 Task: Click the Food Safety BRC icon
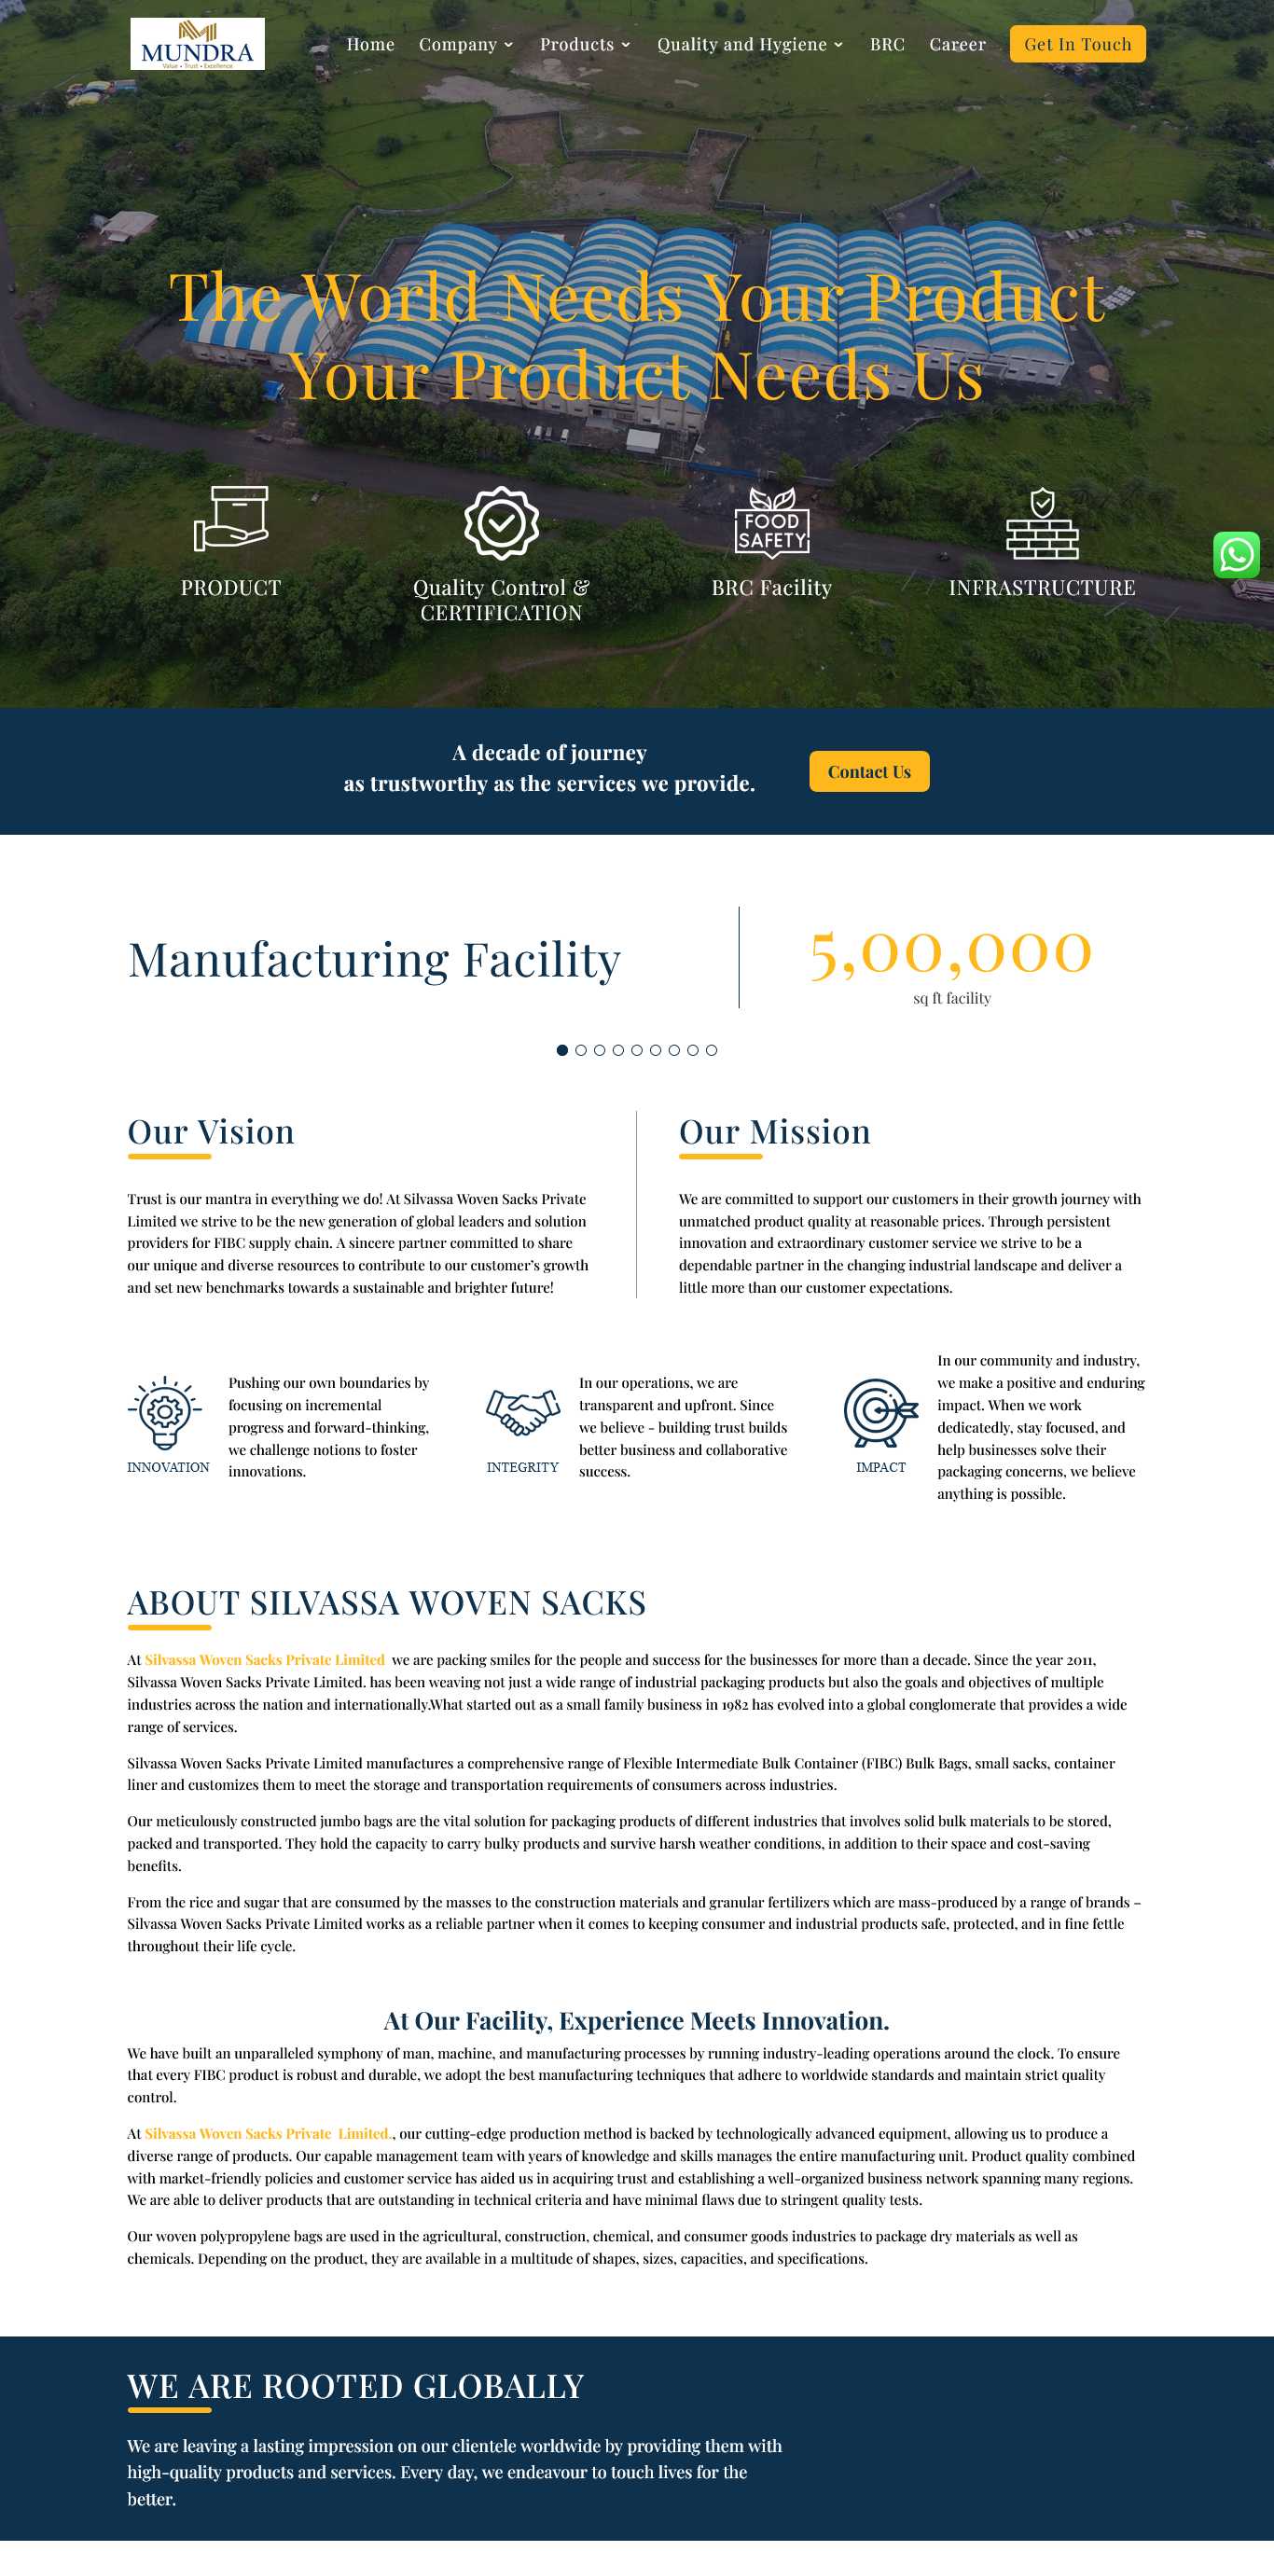point(771,522)
